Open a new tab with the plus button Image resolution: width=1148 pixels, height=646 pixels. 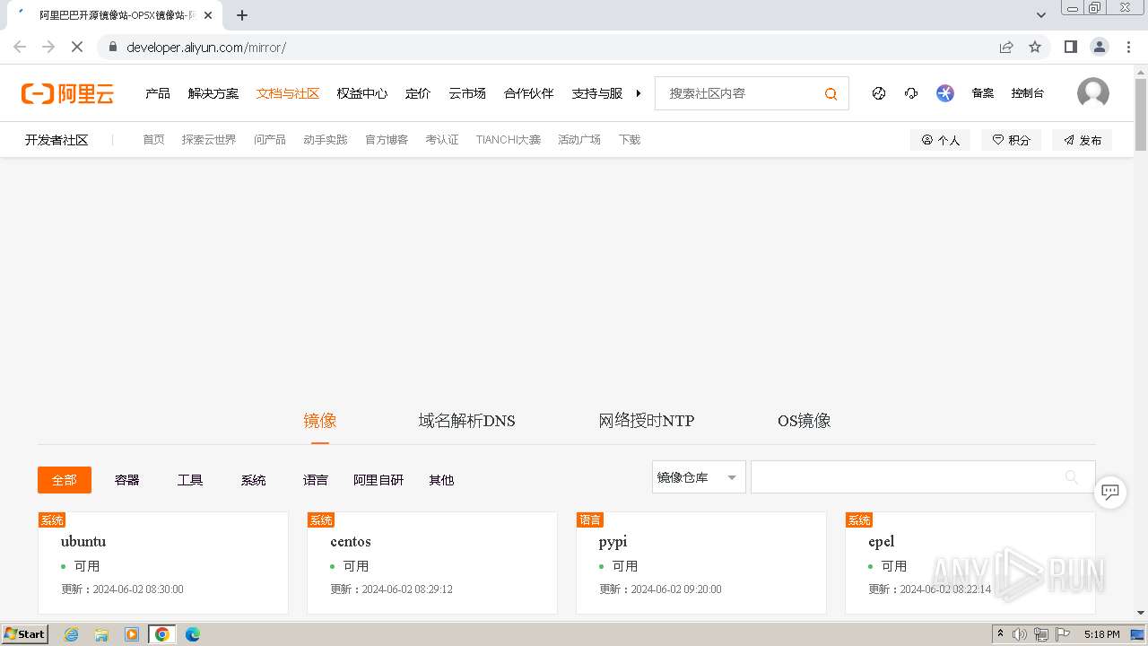click(242, 15)
